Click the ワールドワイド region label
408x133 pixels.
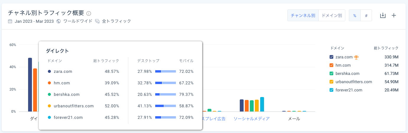tap(77, 21)
